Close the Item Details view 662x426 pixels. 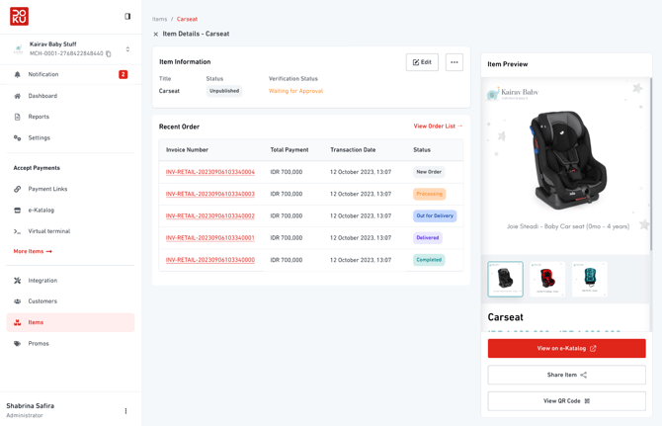(155, 35)
